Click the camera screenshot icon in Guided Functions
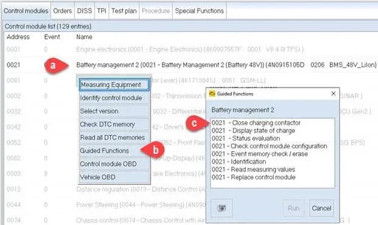Image resolution: width=378 pixels, height=225 pixels. pyautogui.click(x=221, y=208)
